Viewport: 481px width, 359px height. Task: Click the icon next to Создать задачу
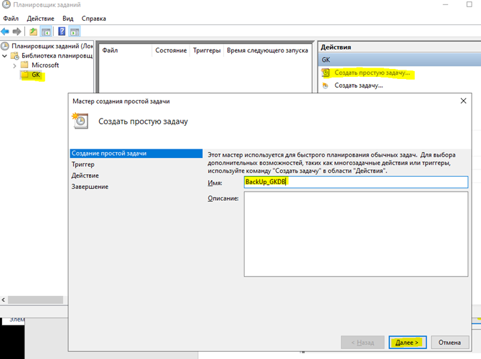tap(326, 86)
